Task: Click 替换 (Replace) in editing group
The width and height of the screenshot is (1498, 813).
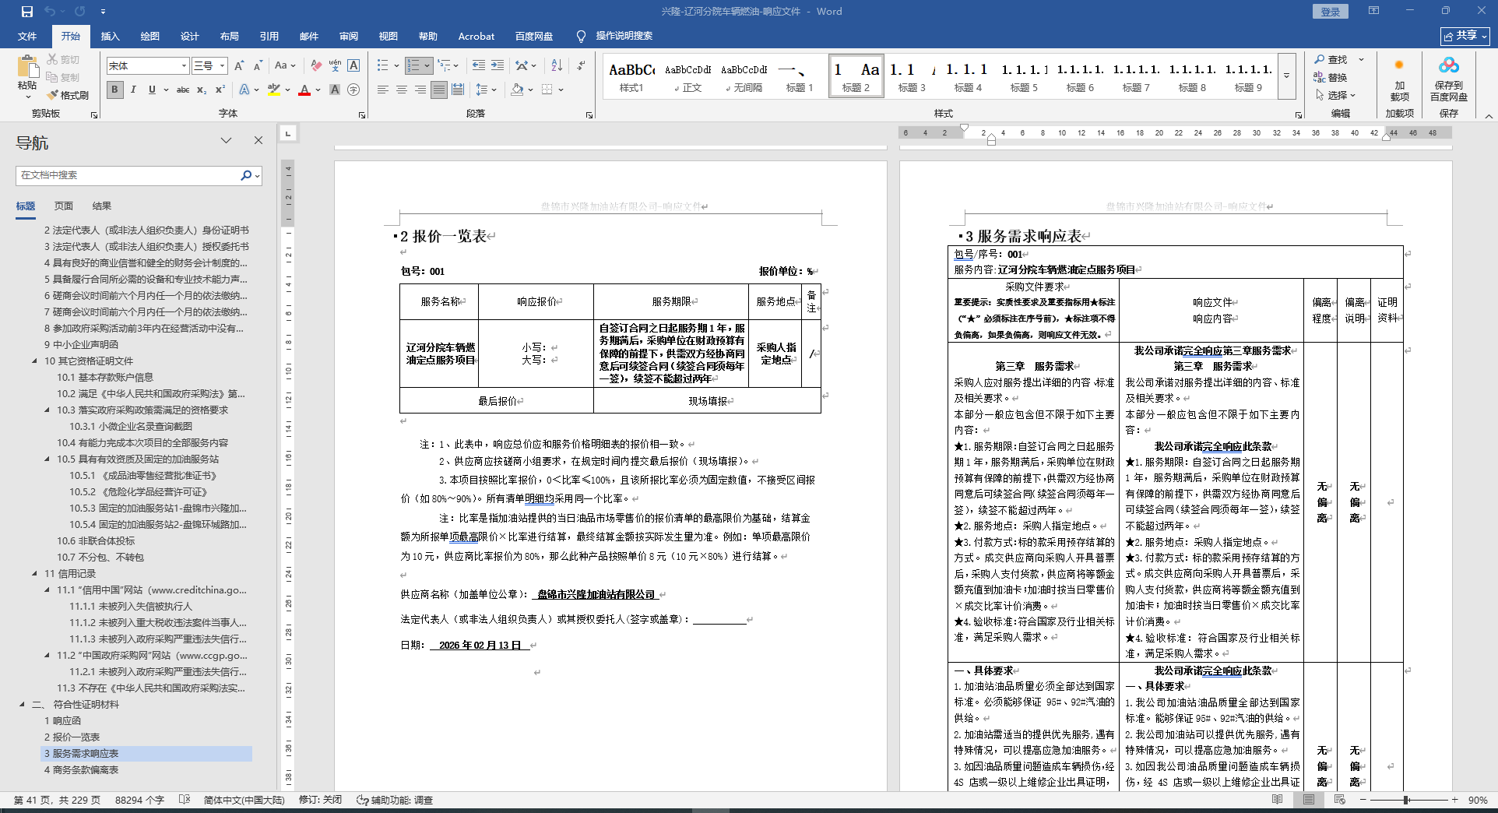Action: tap(1331, 77)
